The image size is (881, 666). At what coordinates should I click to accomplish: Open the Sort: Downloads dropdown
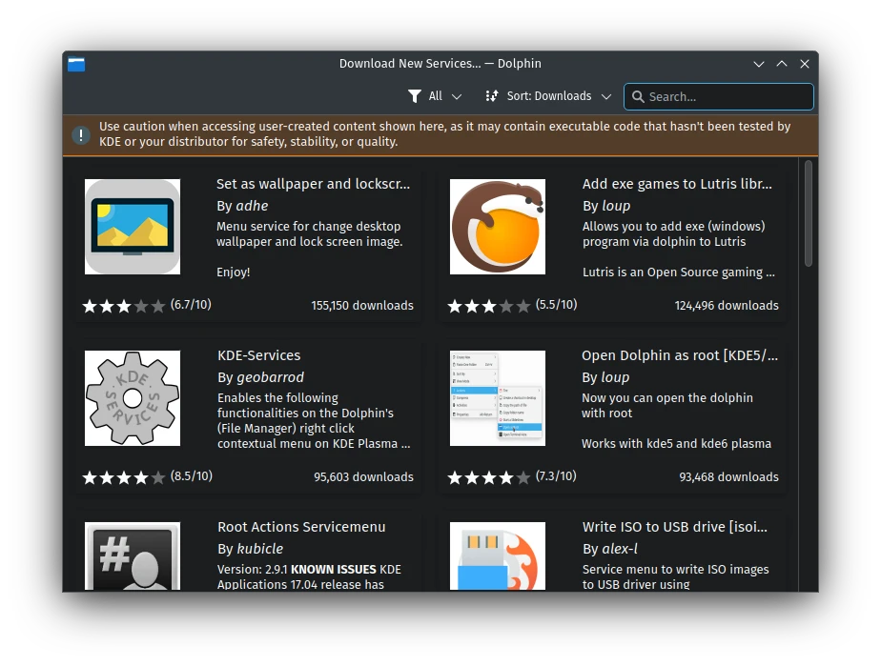coord(548,96)
